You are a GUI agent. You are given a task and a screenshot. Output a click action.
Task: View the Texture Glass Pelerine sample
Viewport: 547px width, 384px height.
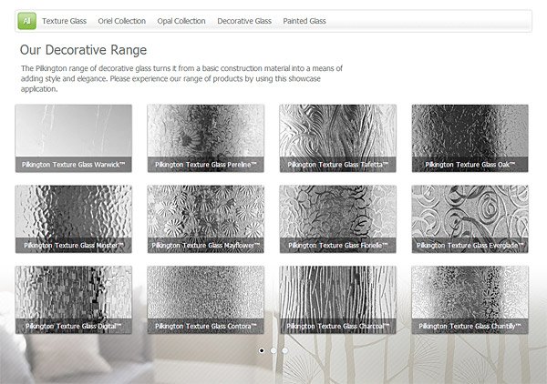(205, 138)
